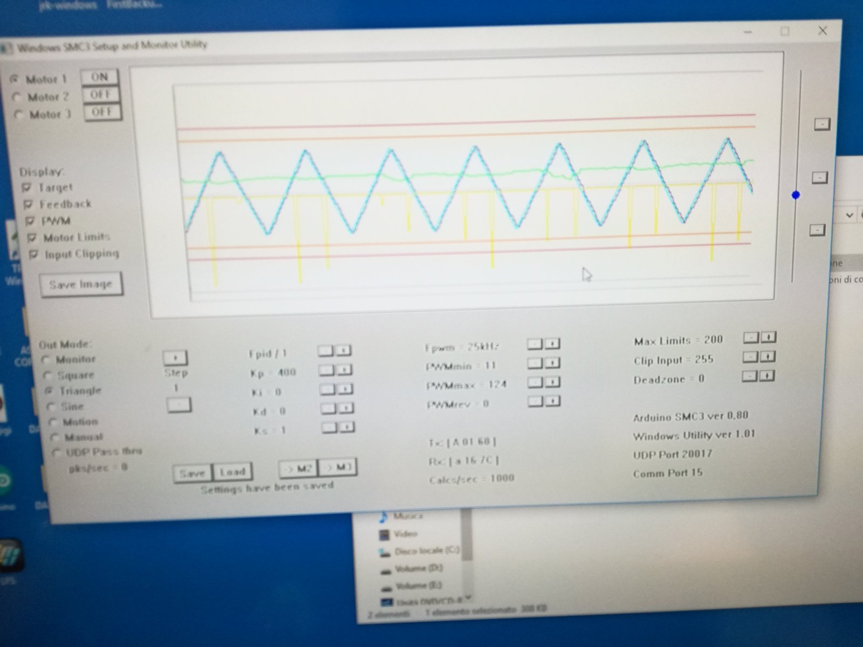This screenshot has height=647, width=863.
Task: Click the bottom minus button beside the graph
Action: click(818, 230)
